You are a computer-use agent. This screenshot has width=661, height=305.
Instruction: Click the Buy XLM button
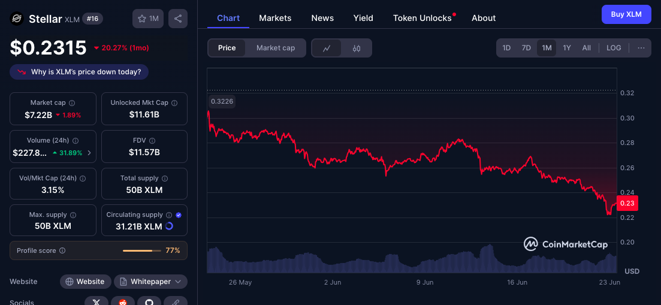626,14
